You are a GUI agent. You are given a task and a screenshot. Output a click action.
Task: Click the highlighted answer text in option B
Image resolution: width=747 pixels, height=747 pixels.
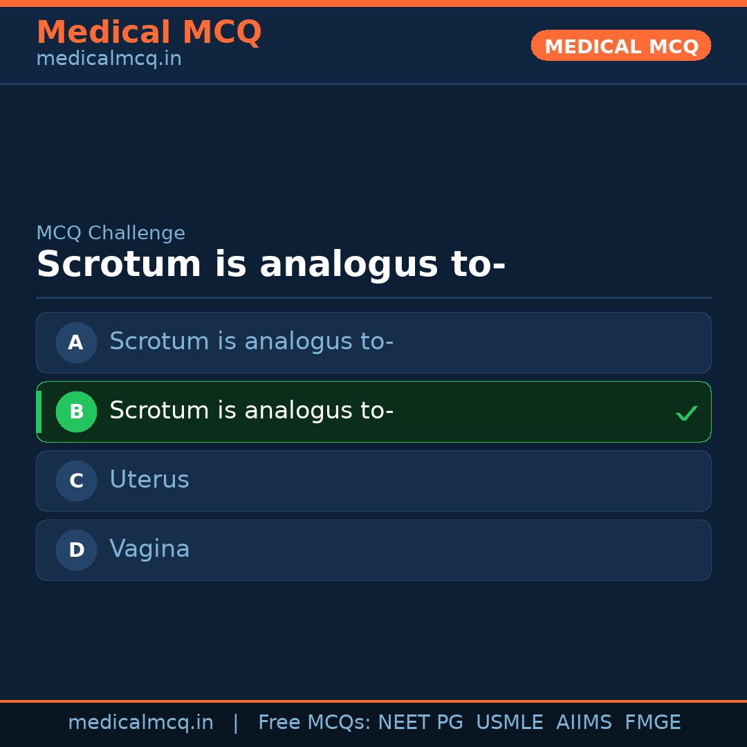[x=251, y=411]
